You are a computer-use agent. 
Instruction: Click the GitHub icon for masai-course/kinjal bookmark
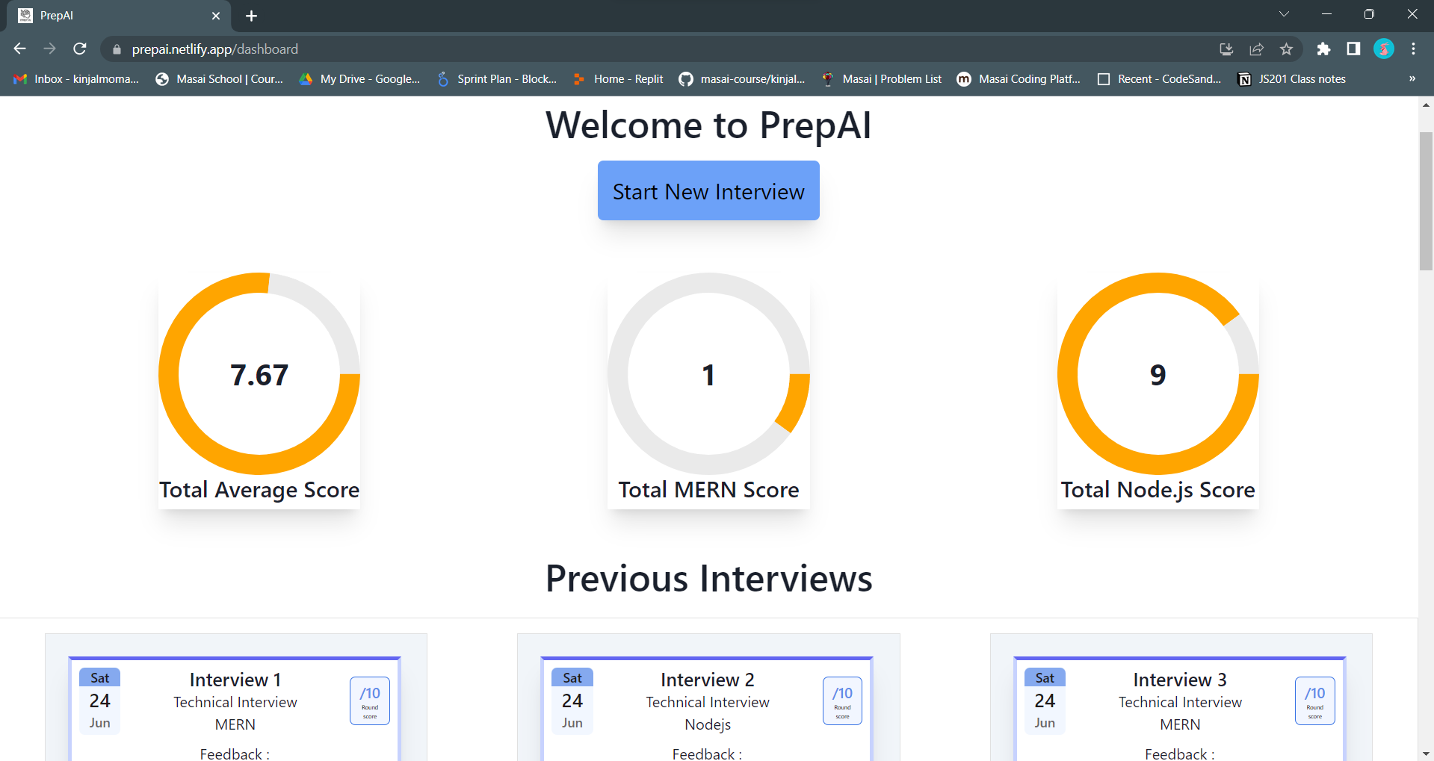pyautogui.click(x=685, y=78)
